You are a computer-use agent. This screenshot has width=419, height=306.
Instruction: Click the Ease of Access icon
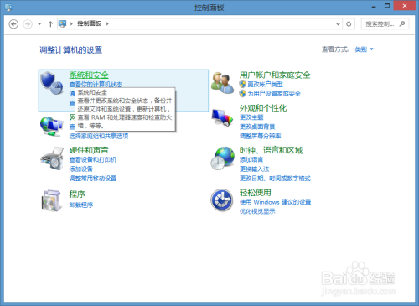pos(222,200)
